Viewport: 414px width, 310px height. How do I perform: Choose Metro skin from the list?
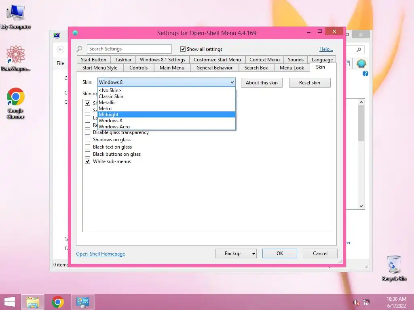point(166,109)
